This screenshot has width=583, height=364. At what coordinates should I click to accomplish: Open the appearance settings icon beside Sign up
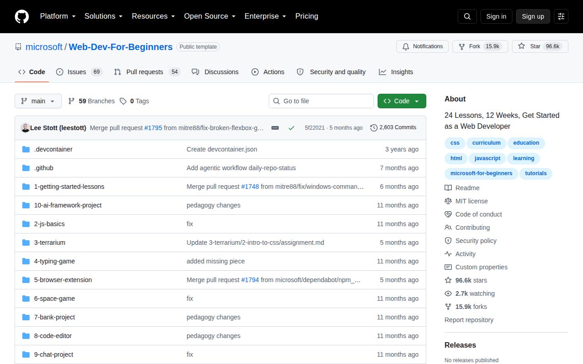pos(561,16)
